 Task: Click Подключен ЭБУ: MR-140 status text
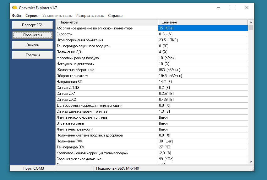pos(117,168)
